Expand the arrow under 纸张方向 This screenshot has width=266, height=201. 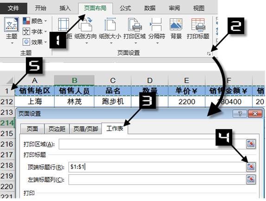click(x=87, y=43)
